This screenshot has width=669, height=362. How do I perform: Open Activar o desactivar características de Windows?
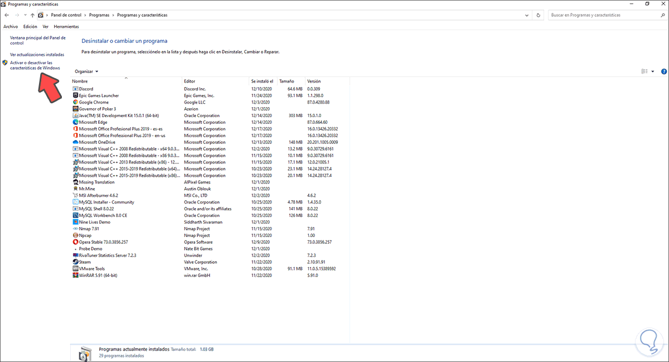[x=35, y=65]
